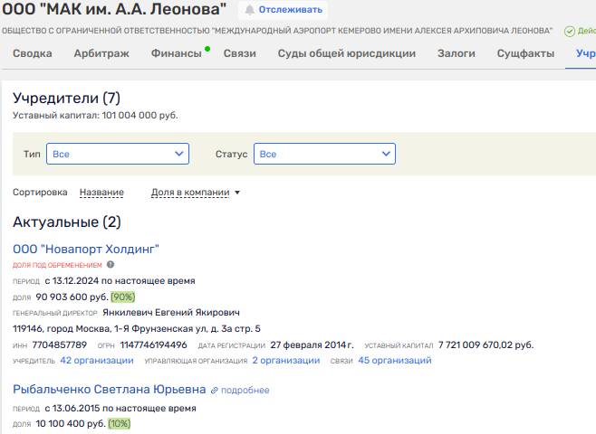
Task: Click the link icon beside подробнее
Action: click(215, 391)
